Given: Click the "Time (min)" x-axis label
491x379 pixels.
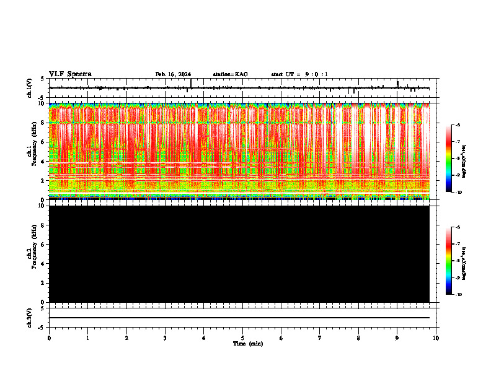Looking at the screenshot, I should tap(248, 344).
